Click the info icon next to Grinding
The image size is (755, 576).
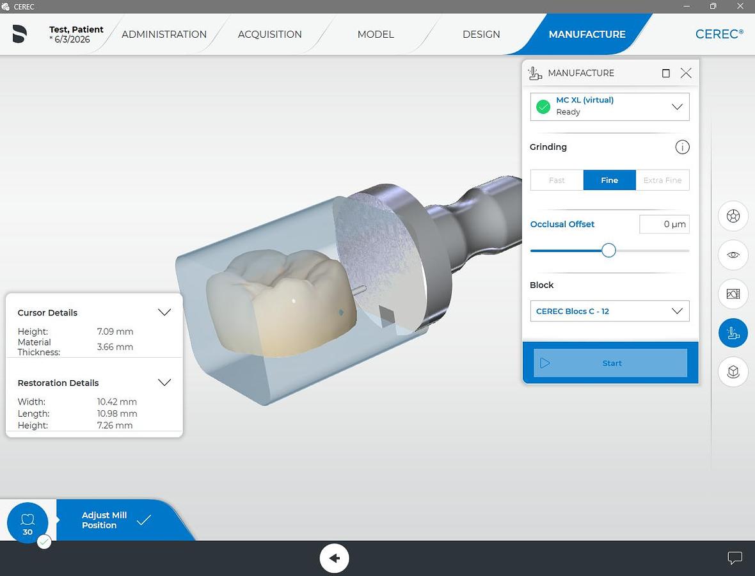tap(682, 147)
